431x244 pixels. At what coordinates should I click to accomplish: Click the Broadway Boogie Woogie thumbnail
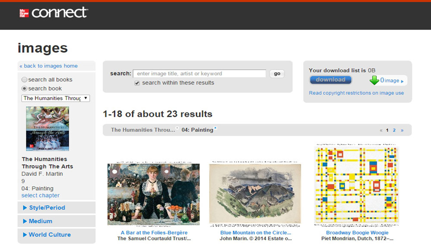pos(357,185)
